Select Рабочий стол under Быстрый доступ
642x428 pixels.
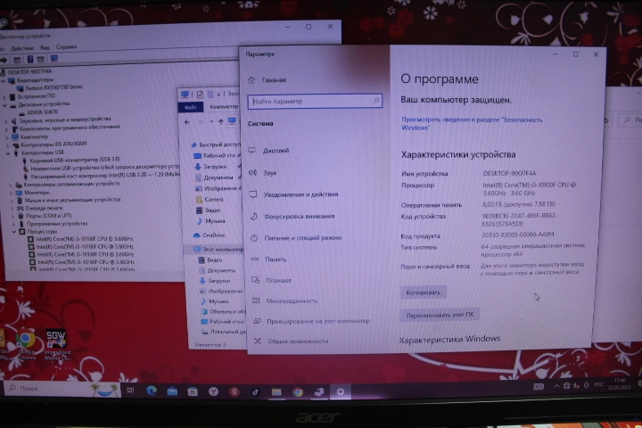point(219,156)
